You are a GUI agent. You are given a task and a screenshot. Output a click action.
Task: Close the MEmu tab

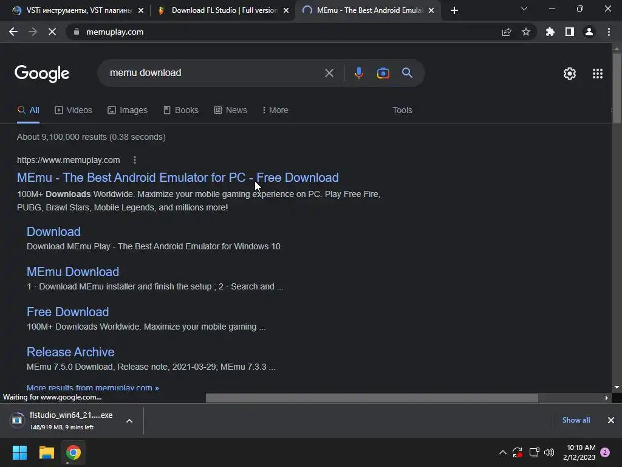click(431, 10)
